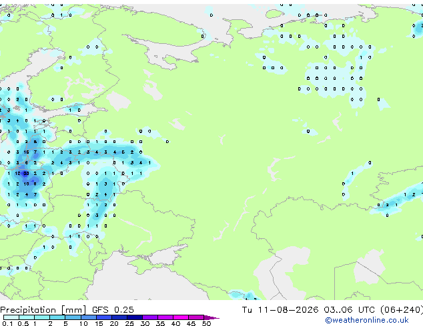This screenshot has height=326, width=423.
Task: Click the '03..06 UTC' time text
Action: (x=349, y=310)
